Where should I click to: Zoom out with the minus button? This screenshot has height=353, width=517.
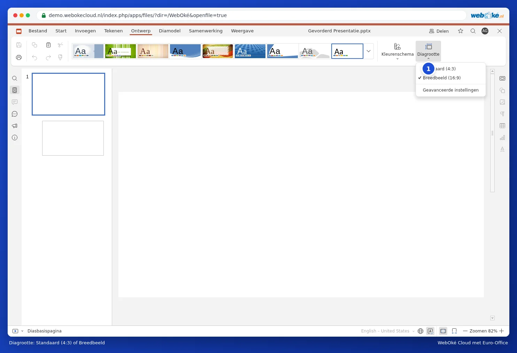(465, 331)
